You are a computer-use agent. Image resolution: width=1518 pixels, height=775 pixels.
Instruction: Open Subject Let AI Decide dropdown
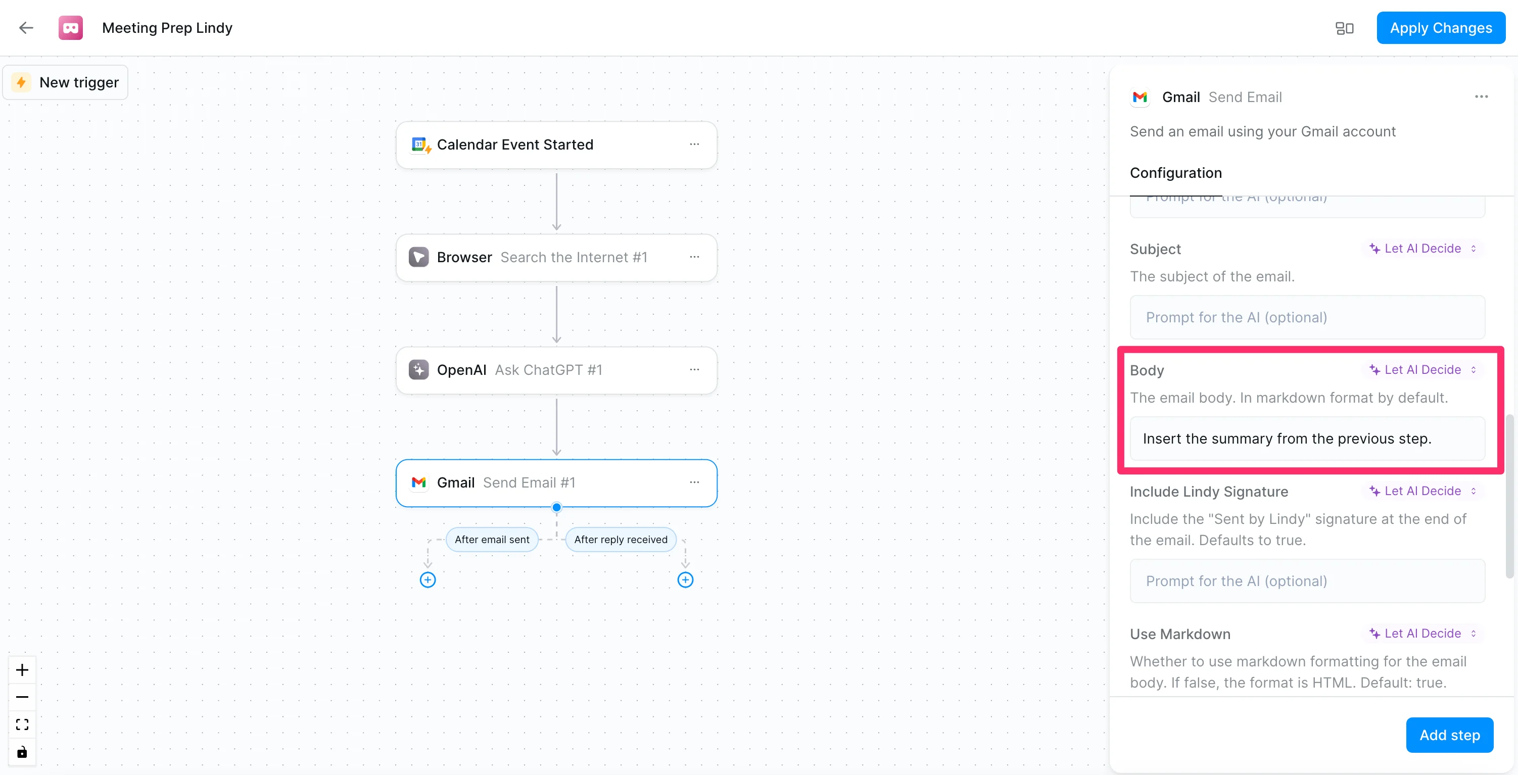1422,248
